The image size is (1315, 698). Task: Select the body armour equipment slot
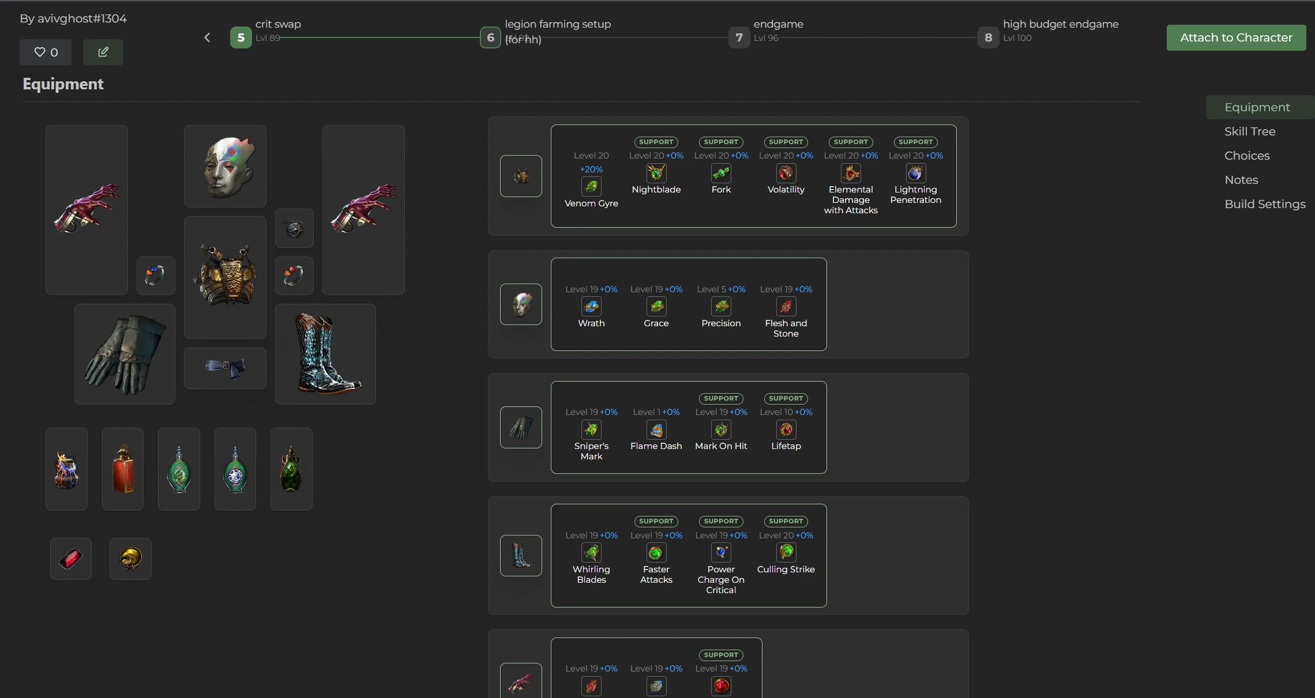pyautogui.click(x=225, y=277)
